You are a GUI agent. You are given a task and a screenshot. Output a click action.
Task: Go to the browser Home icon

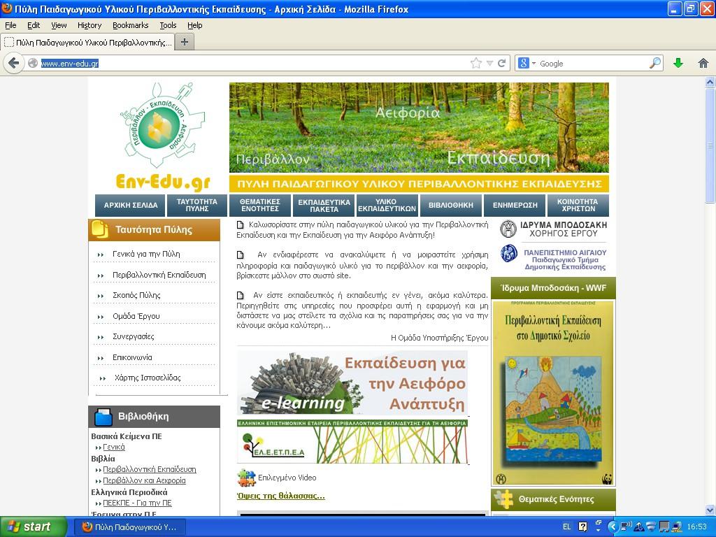(703, 63)
